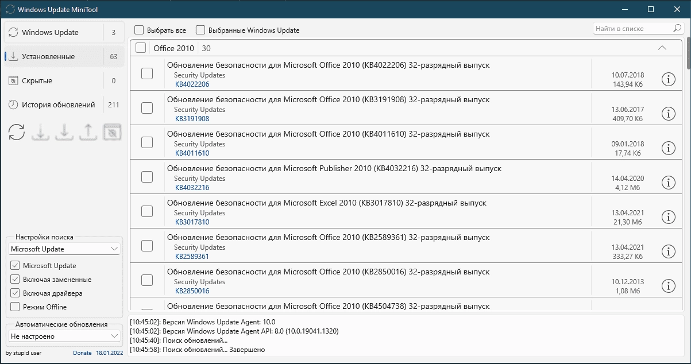Click the app icon in title bar
Viewport: 691px width, 364px height.
(10, 9)
